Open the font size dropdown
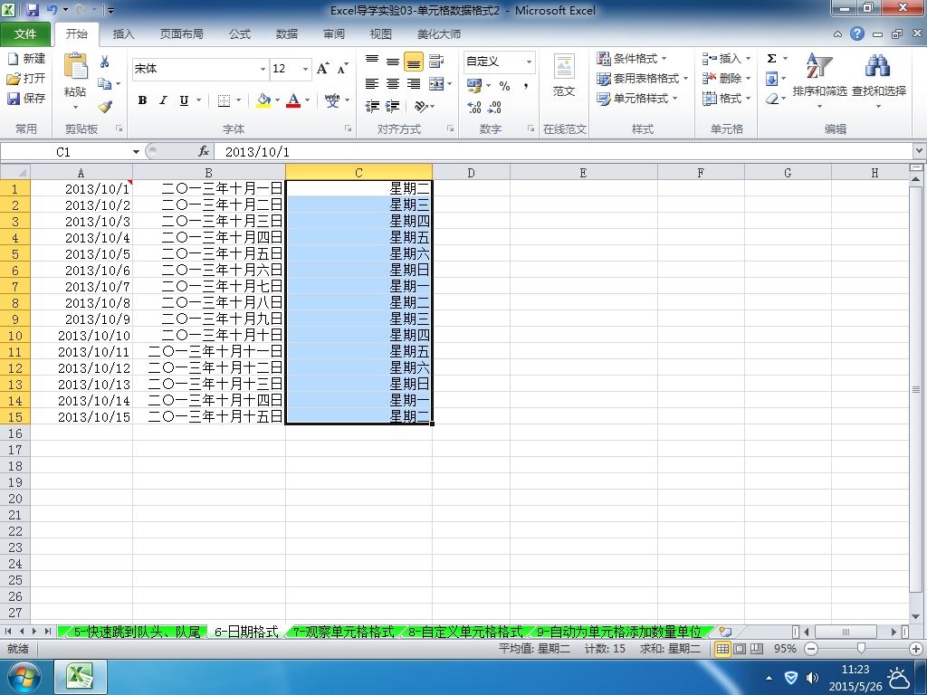This screenshot has width=927, height=695. [x=305, y=69]
